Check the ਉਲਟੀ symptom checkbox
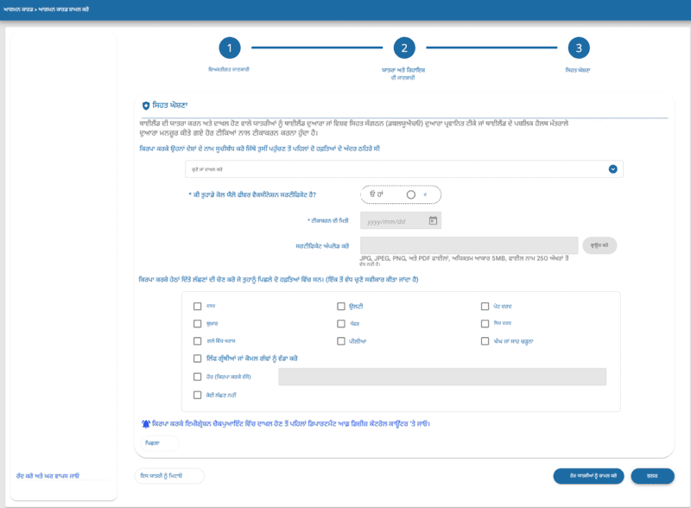This screenshot has height=508, width=691. [x=341, y=306]
